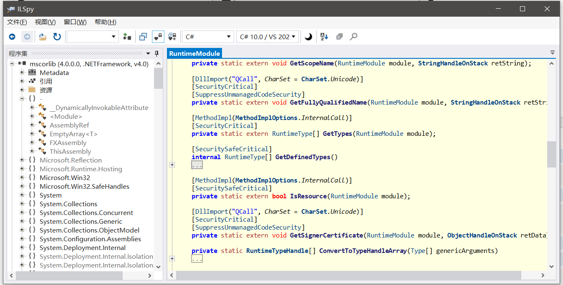Switch to the RuntimeModule tab
This screenshot has width=563, height=285.
coord(194,53)
